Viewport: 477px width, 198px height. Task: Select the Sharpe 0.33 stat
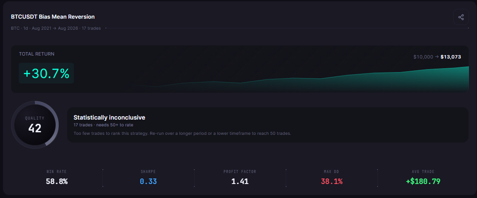click(x=148, y=178)
